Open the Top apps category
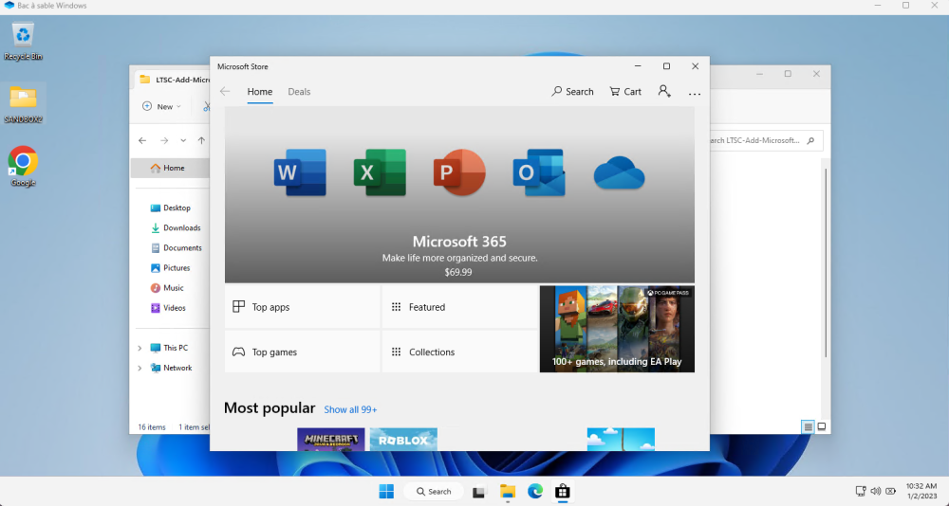Screen dimensions: 949x506 pyautogui.click(x=302, y=307)
